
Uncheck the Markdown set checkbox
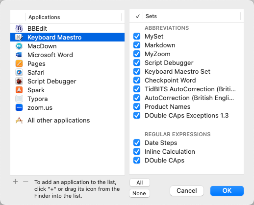coord(137,45)
